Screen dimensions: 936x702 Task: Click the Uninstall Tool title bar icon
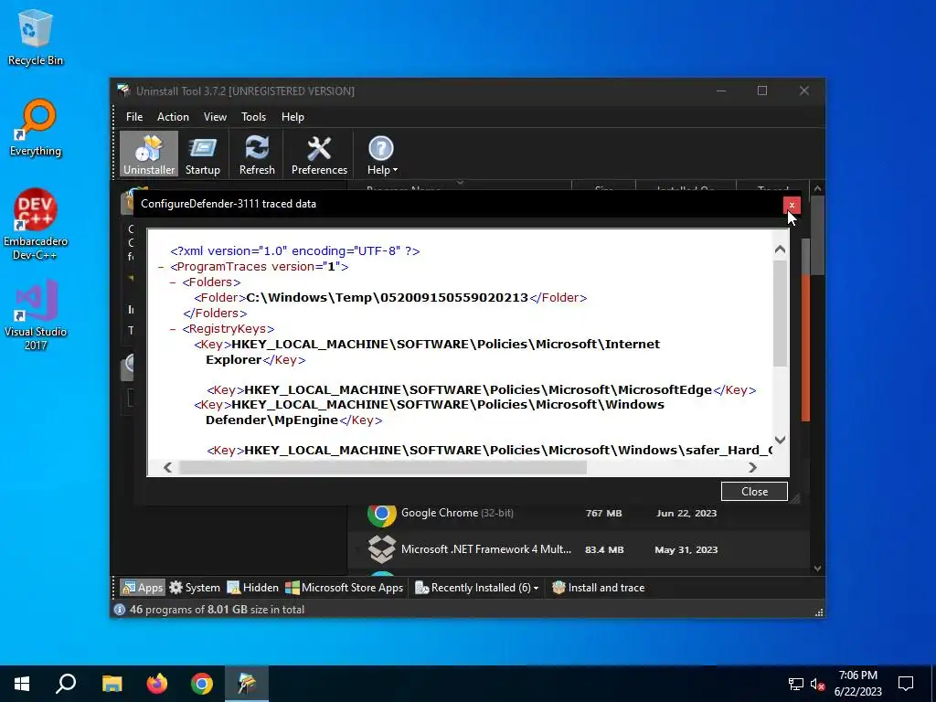point(123,90)
